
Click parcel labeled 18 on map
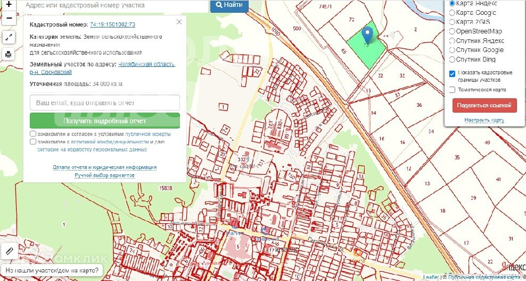pos(443,211)
